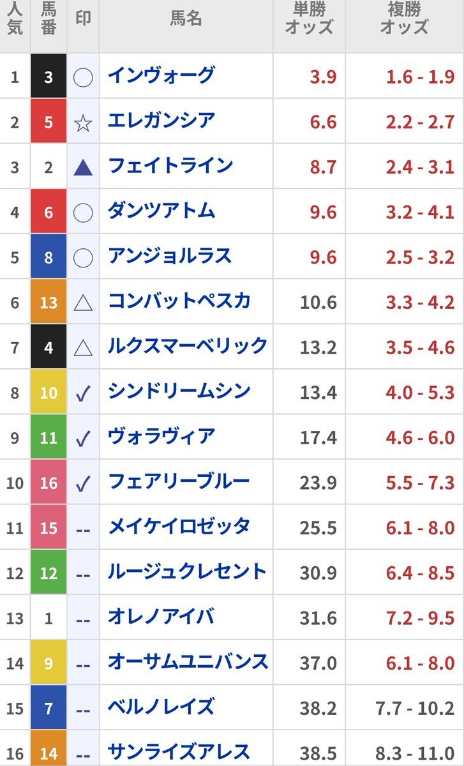The width and height of the screenshot is (464, 766).
Task: Click the dash mark for ルージュクレセント
Action: [x=83, y=574]
